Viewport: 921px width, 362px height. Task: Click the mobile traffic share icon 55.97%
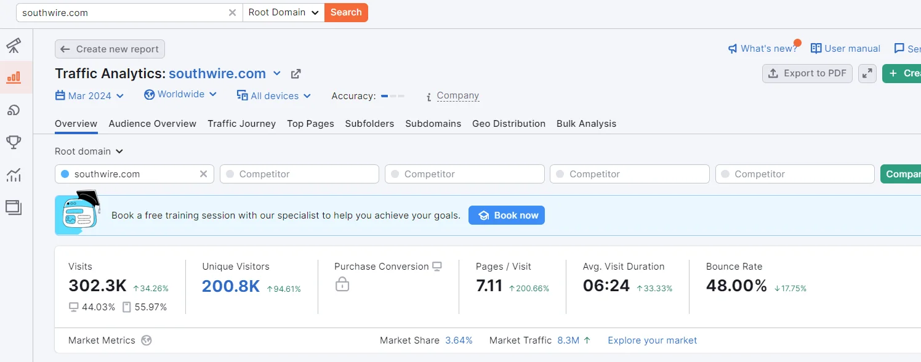pos(126,307)
